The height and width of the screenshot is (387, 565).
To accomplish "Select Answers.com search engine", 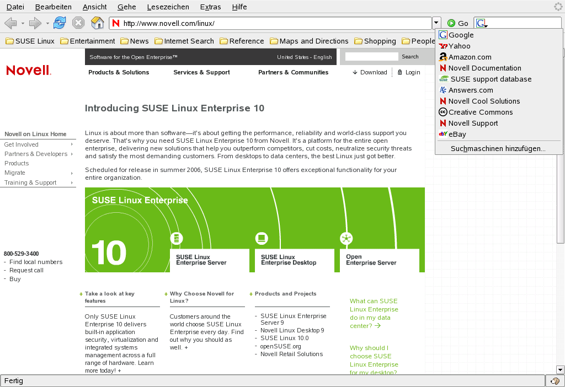I will (499, 90).
